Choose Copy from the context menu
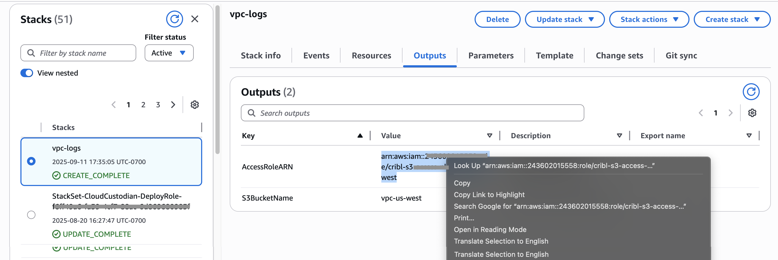The height and width of the screenshot is (260, 778). [x=462, y=183]
